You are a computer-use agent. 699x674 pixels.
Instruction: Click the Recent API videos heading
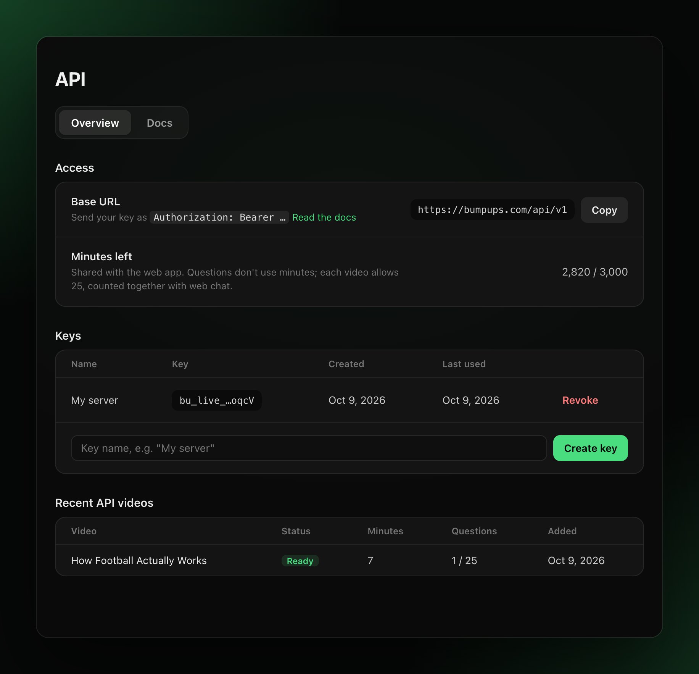tap(104, 503)
